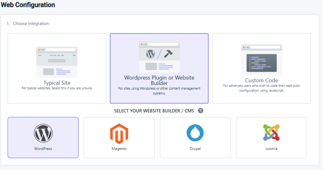The width and height of the screenshot is (323, 170).
Task: Pick the Custom Code integration option
Action: pyautogui.click(x=261, y=68)
